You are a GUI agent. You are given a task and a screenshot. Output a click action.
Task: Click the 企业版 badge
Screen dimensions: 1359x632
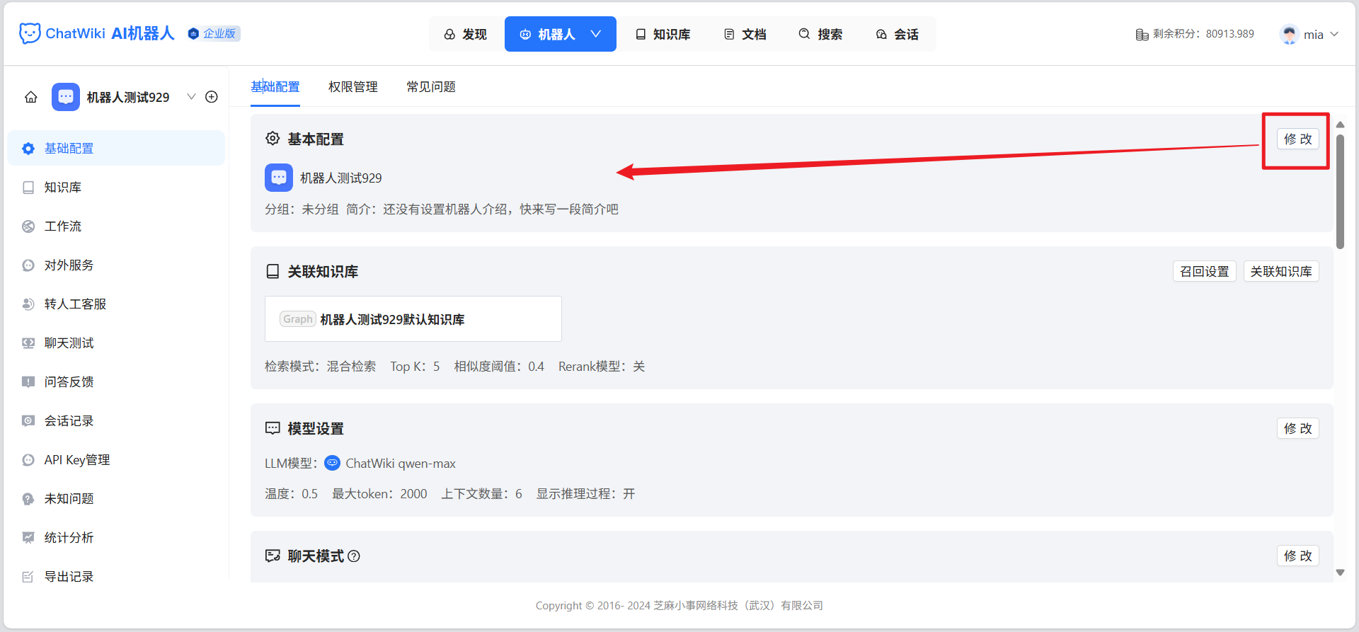[x=214, y=33]
